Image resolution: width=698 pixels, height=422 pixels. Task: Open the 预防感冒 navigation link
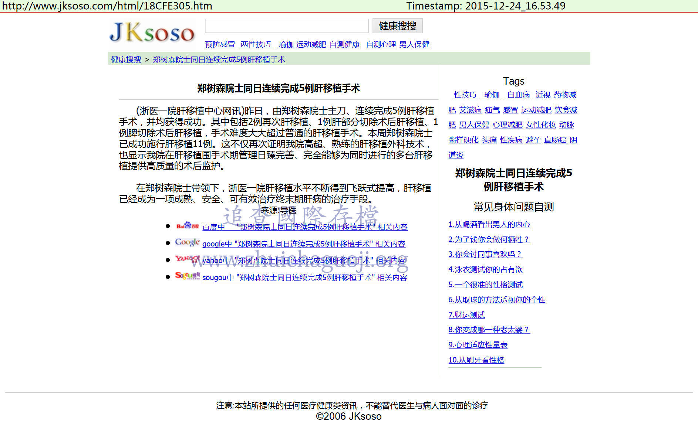220,45
